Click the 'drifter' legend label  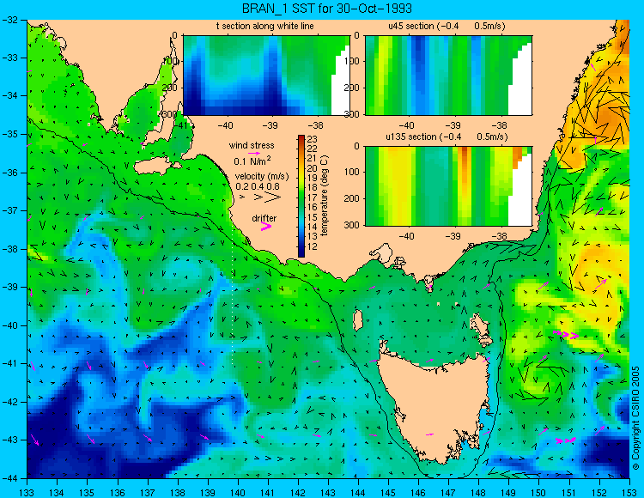(264, 218)
